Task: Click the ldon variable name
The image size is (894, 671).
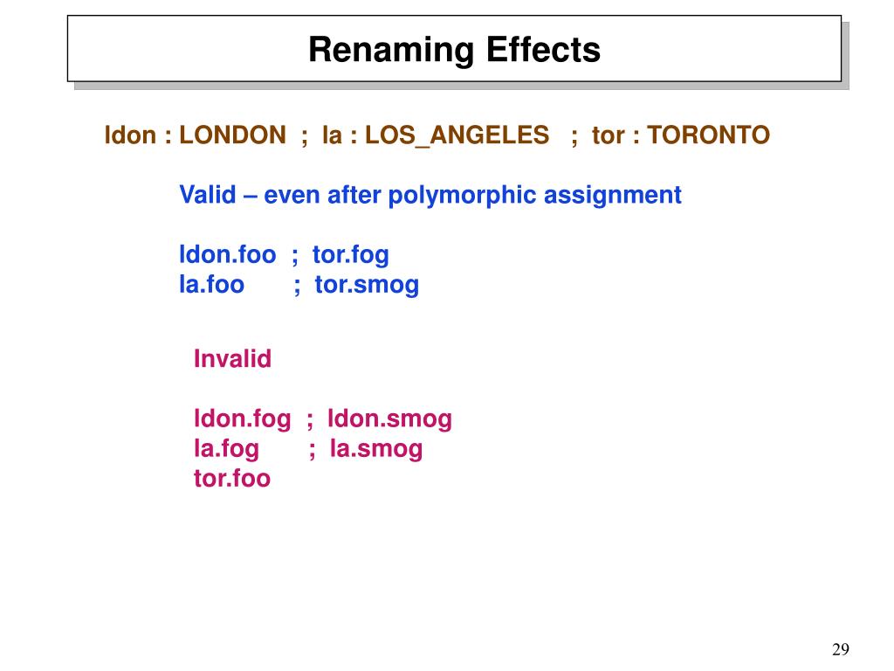Action: click(130, 135)
